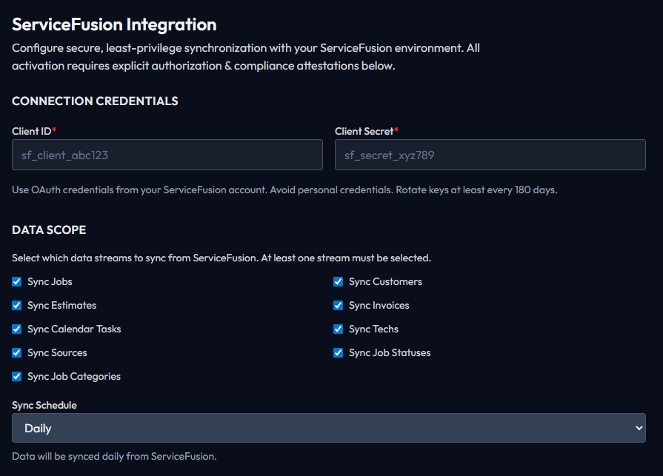Click the daily sync confirmation message
Viewport: 663px width, 476px height.
click(115, 456)
